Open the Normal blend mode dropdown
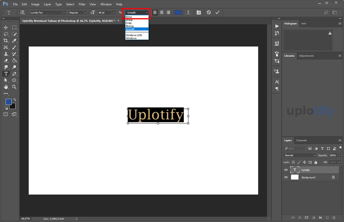The image size is (344, 222). coord(300,155)
